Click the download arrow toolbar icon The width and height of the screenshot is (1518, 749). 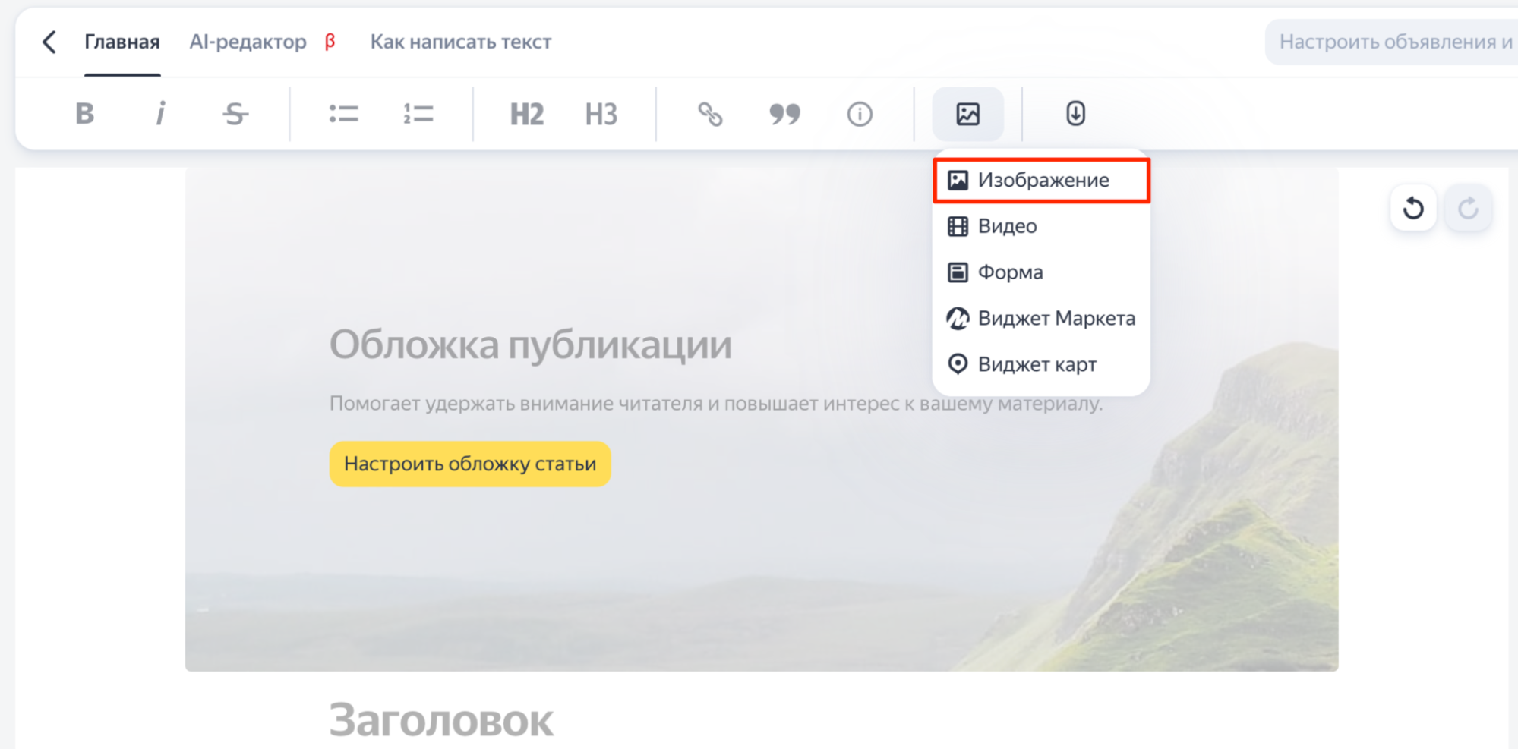pyautogui.click(x=1075, y=114)
